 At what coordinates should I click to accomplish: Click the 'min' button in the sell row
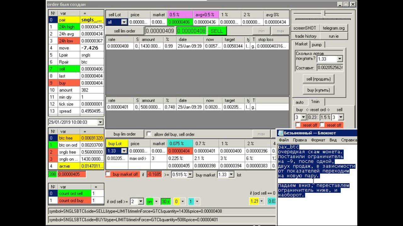[x=261, y=31]
